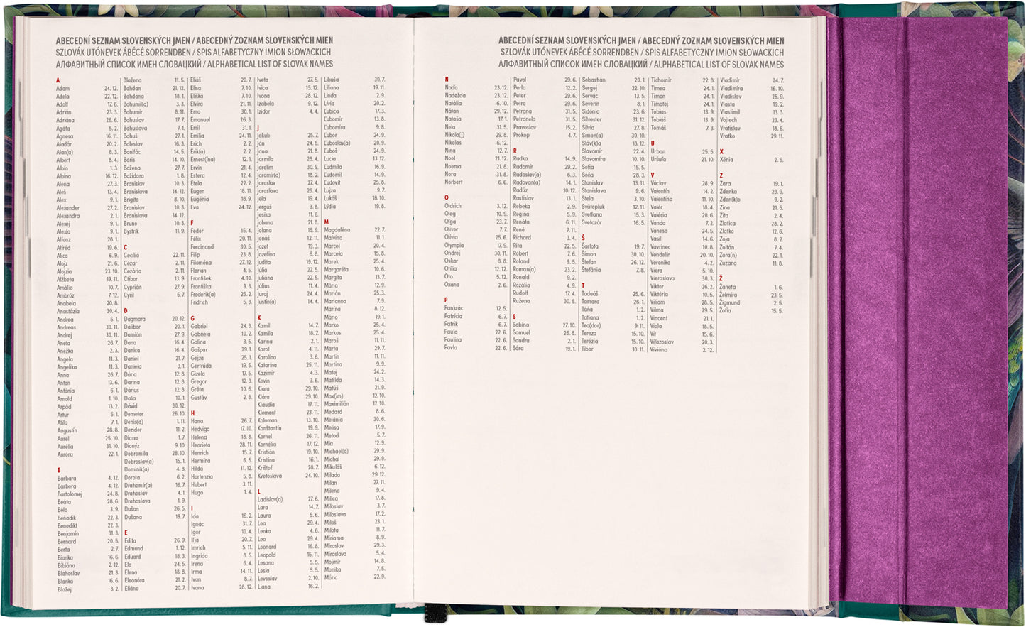Select the name Maximilián
Image resolution: width=1026 pixels, height=627 pixels.
click(x=337, y=403)
